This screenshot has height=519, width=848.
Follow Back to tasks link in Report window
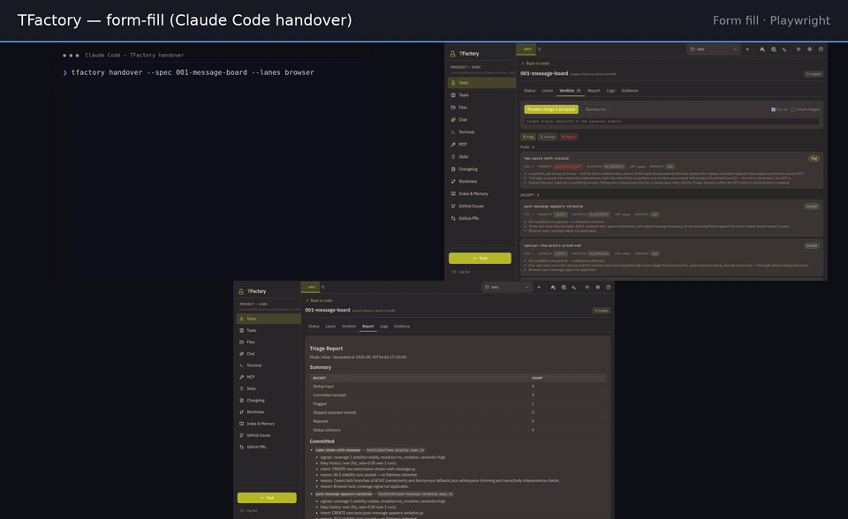[320, 301]
